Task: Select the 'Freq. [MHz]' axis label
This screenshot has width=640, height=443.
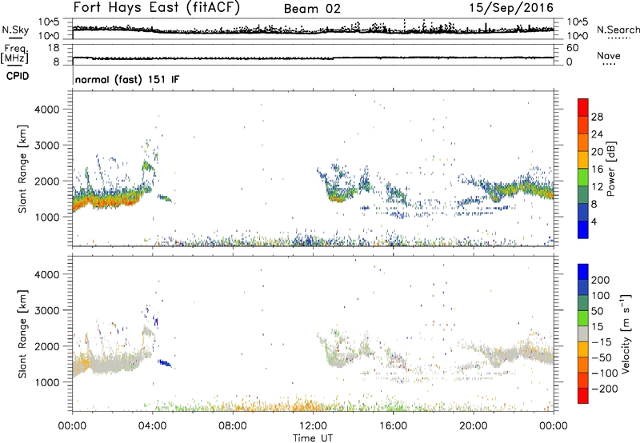Action: coord(16,54)
